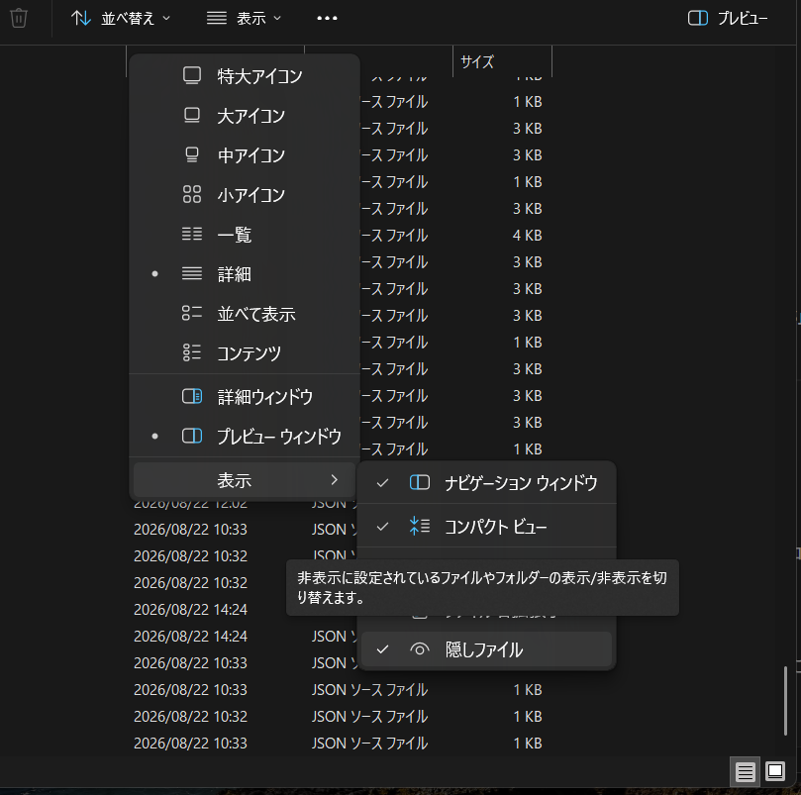
Task: Expand the 表示 submenu entry
Action: click(x=245, y=480)
